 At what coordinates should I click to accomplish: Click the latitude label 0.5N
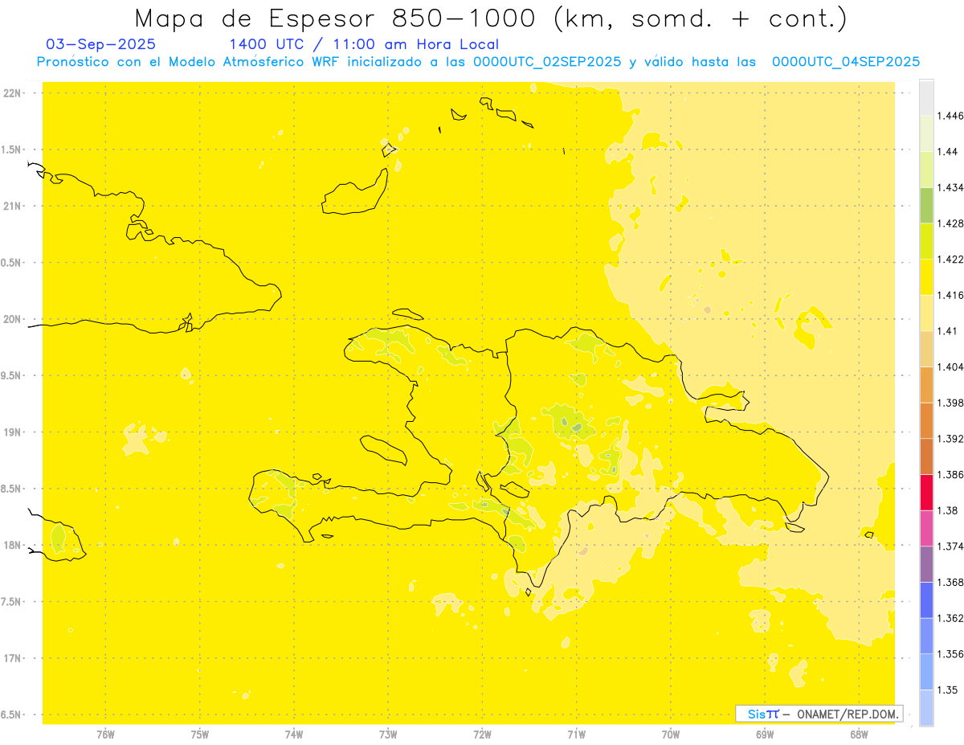tap(12, 263)
